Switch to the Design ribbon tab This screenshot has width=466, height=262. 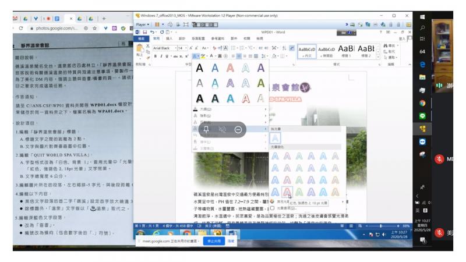point(182,38)
